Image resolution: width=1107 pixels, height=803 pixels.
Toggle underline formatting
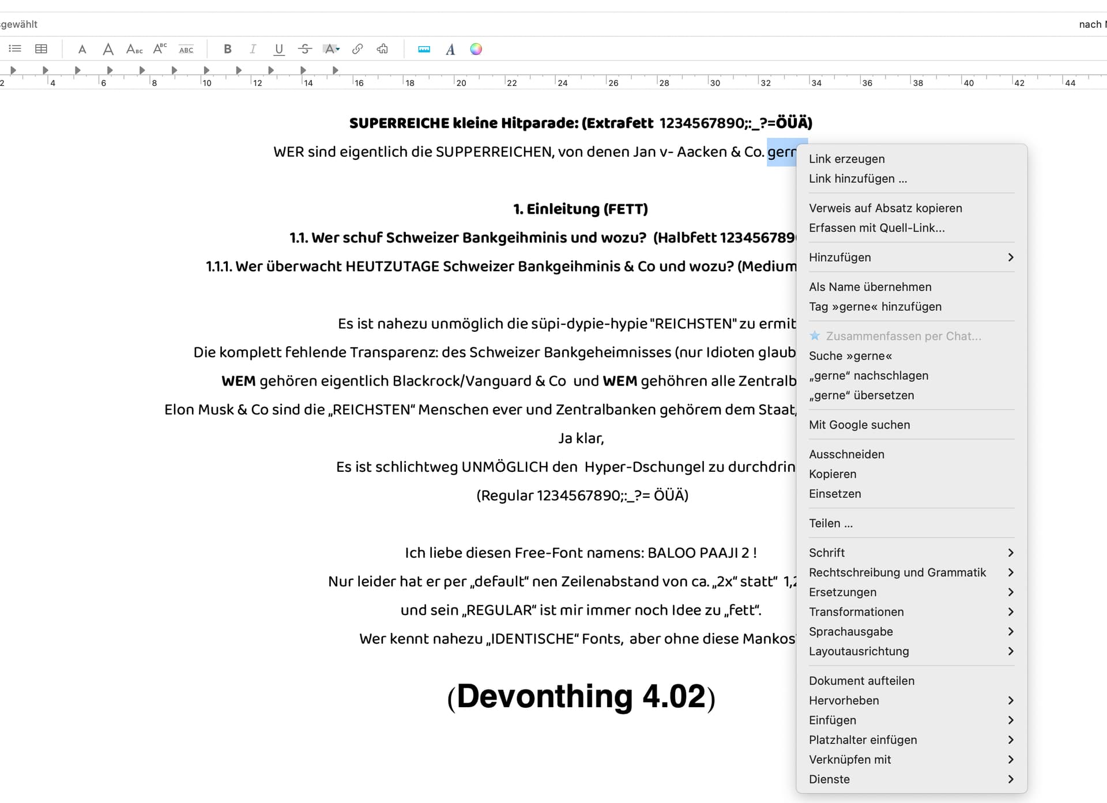pos(279,49)
